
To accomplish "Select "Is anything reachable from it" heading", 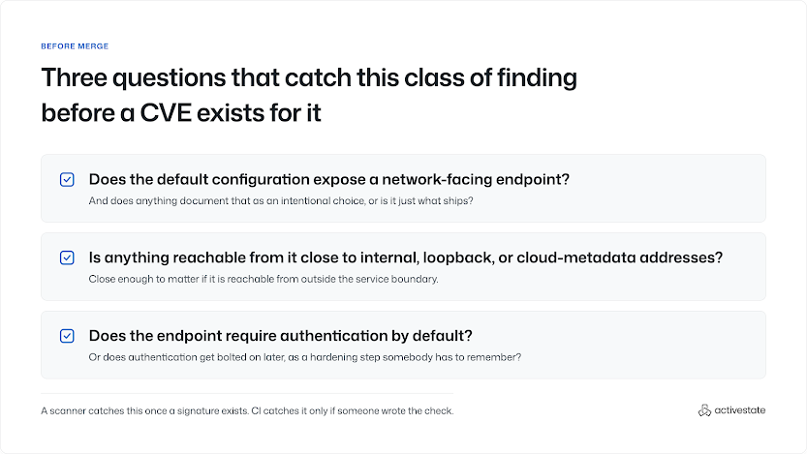I will pyautogui.click(x=406, y=257).
